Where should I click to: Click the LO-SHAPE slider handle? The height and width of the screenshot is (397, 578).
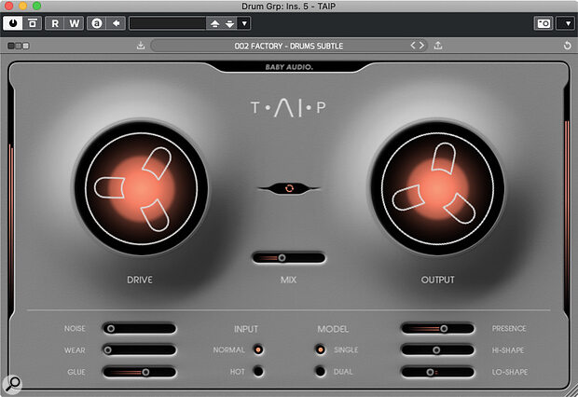[430, 372]
